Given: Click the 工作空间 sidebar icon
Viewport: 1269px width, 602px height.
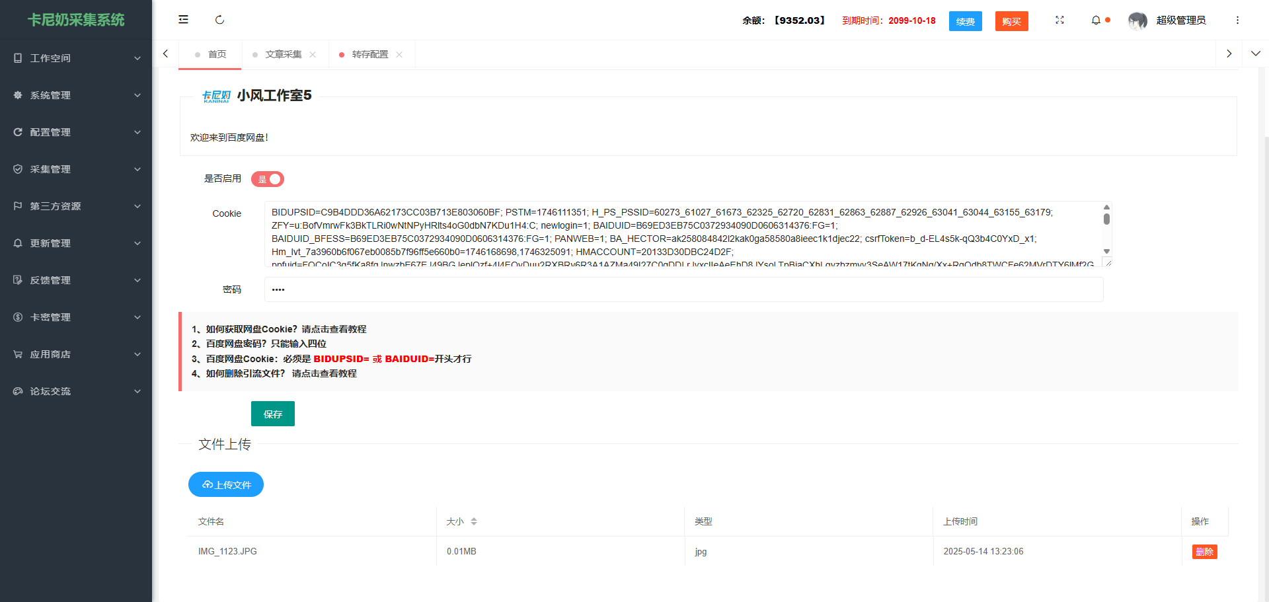Looking at the screenshot, I should click(18, 58).
